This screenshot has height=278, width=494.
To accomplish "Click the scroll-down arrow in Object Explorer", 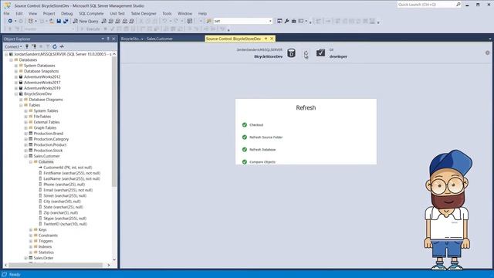I will 114,259.
